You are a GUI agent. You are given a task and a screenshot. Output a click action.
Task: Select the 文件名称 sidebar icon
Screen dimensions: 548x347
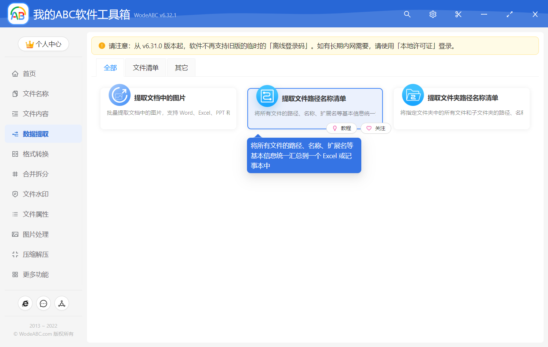tap(15, 94)
